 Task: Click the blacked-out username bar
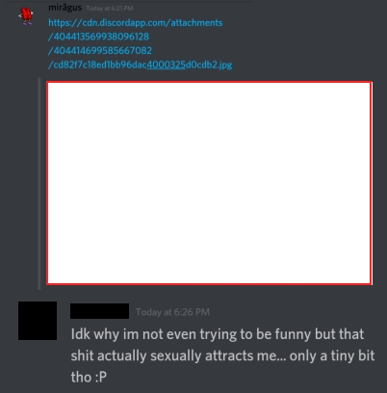(x=99, y=311)
